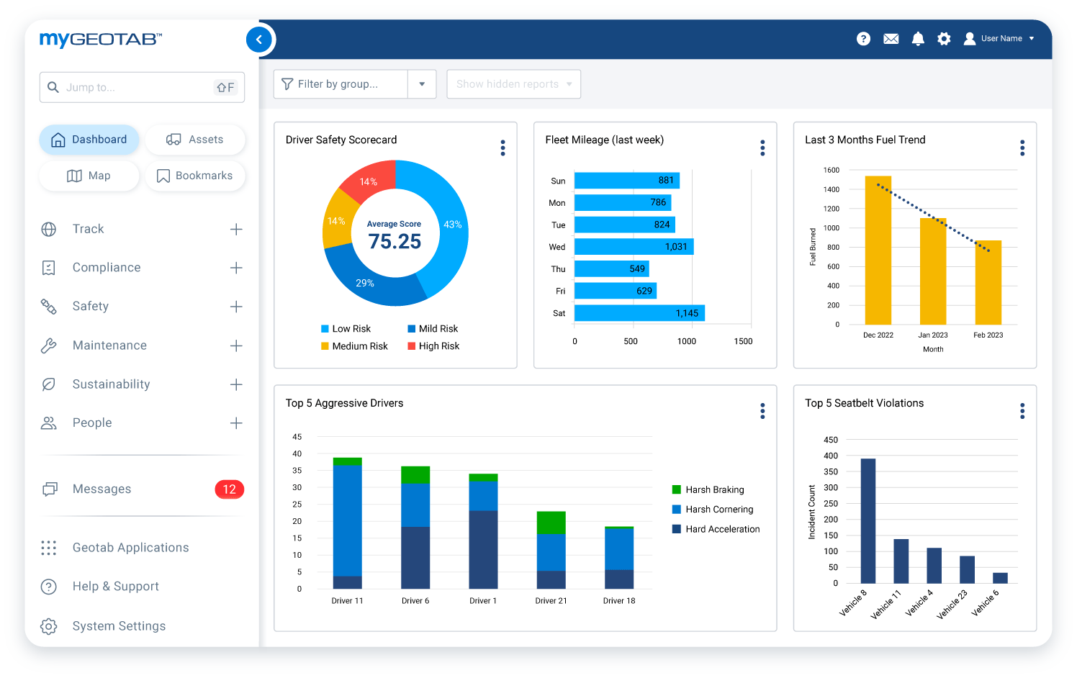
Task: Open the Help question mark icon in top bar
Action: (863, 39)
